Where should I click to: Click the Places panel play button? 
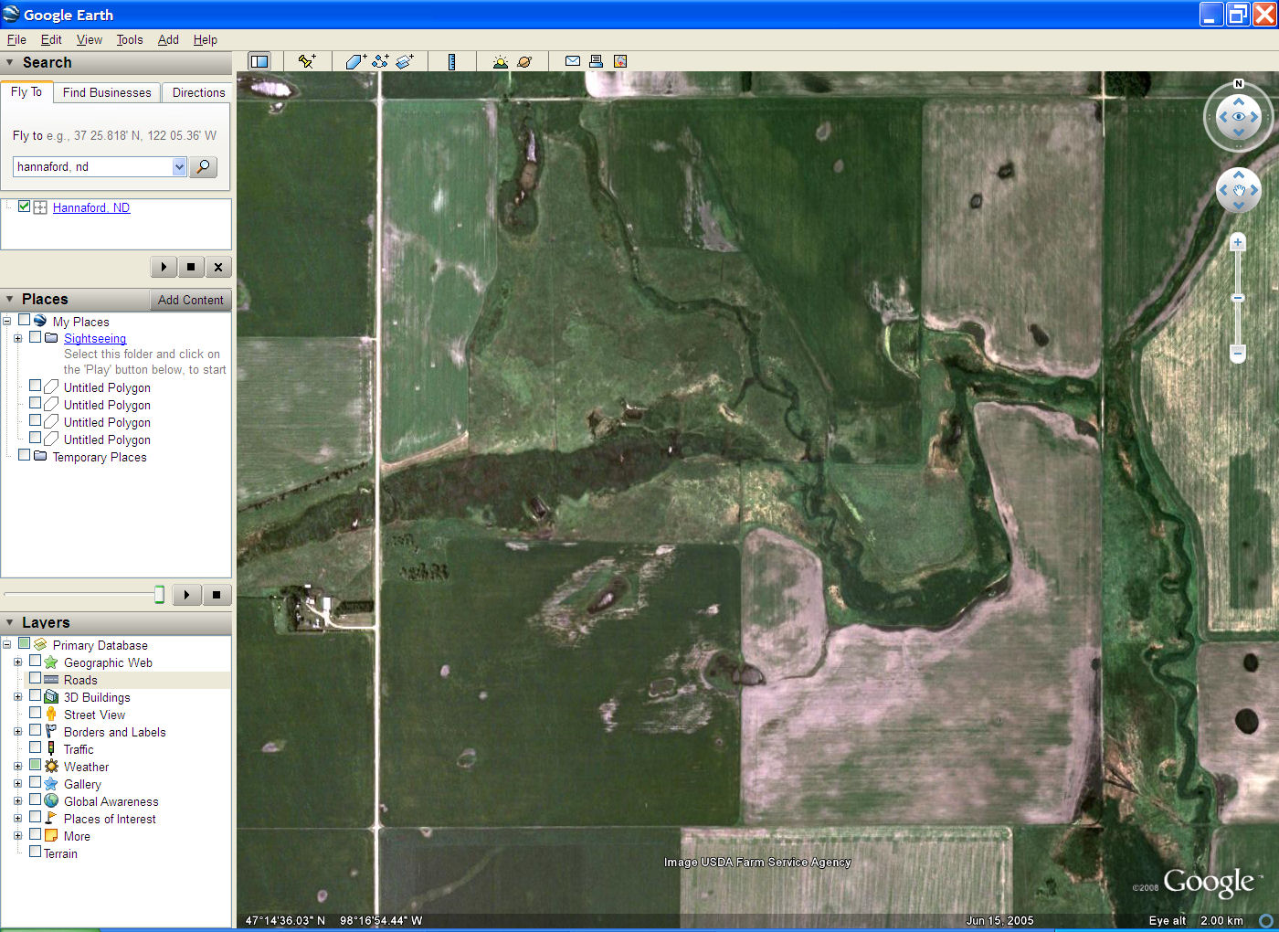coord(186,595)
